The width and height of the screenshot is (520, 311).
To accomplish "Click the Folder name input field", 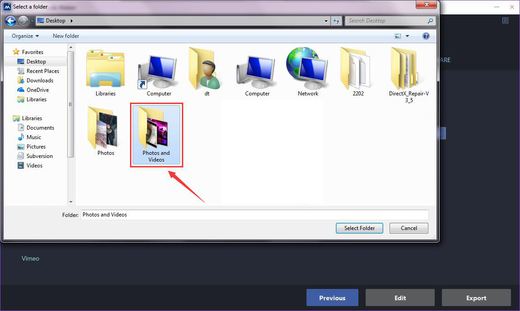I will pyautogui.click(x=255, y=215).
